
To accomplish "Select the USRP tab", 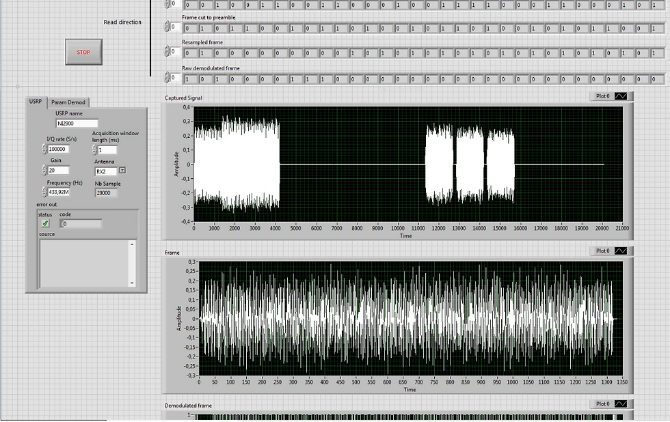I will tap(36, 102).
